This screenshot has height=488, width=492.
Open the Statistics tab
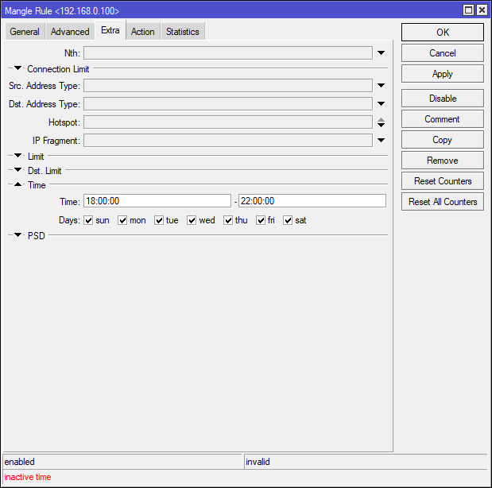183,32
